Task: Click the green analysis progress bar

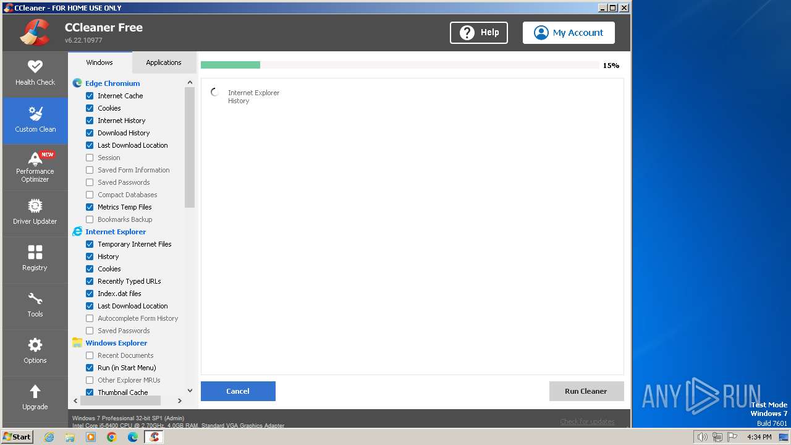Action: pyautogui.click(x=231, y=65)
